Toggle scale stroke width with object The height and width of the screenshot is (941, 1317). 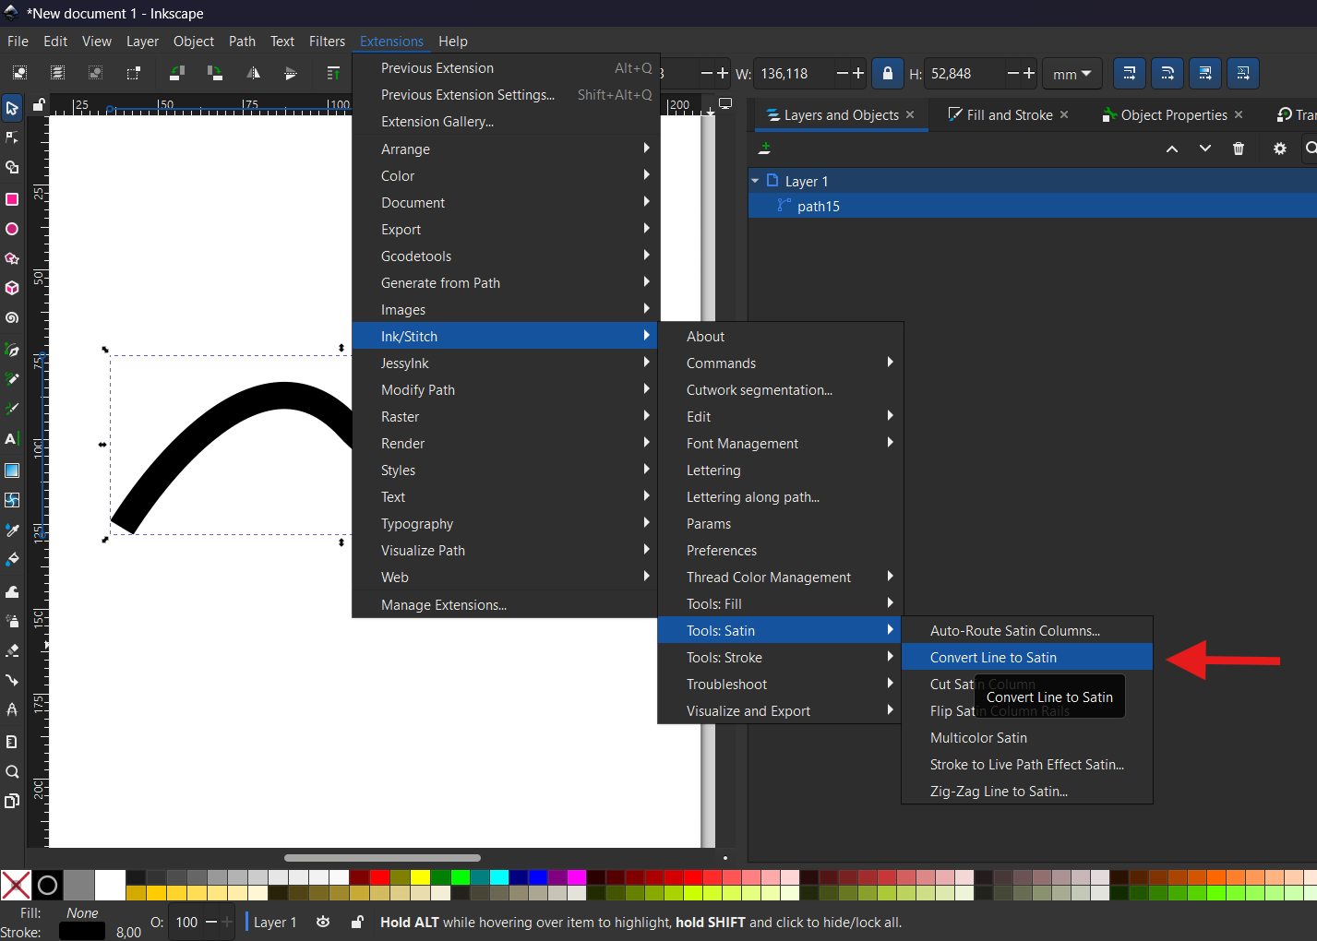[1130, 73]
